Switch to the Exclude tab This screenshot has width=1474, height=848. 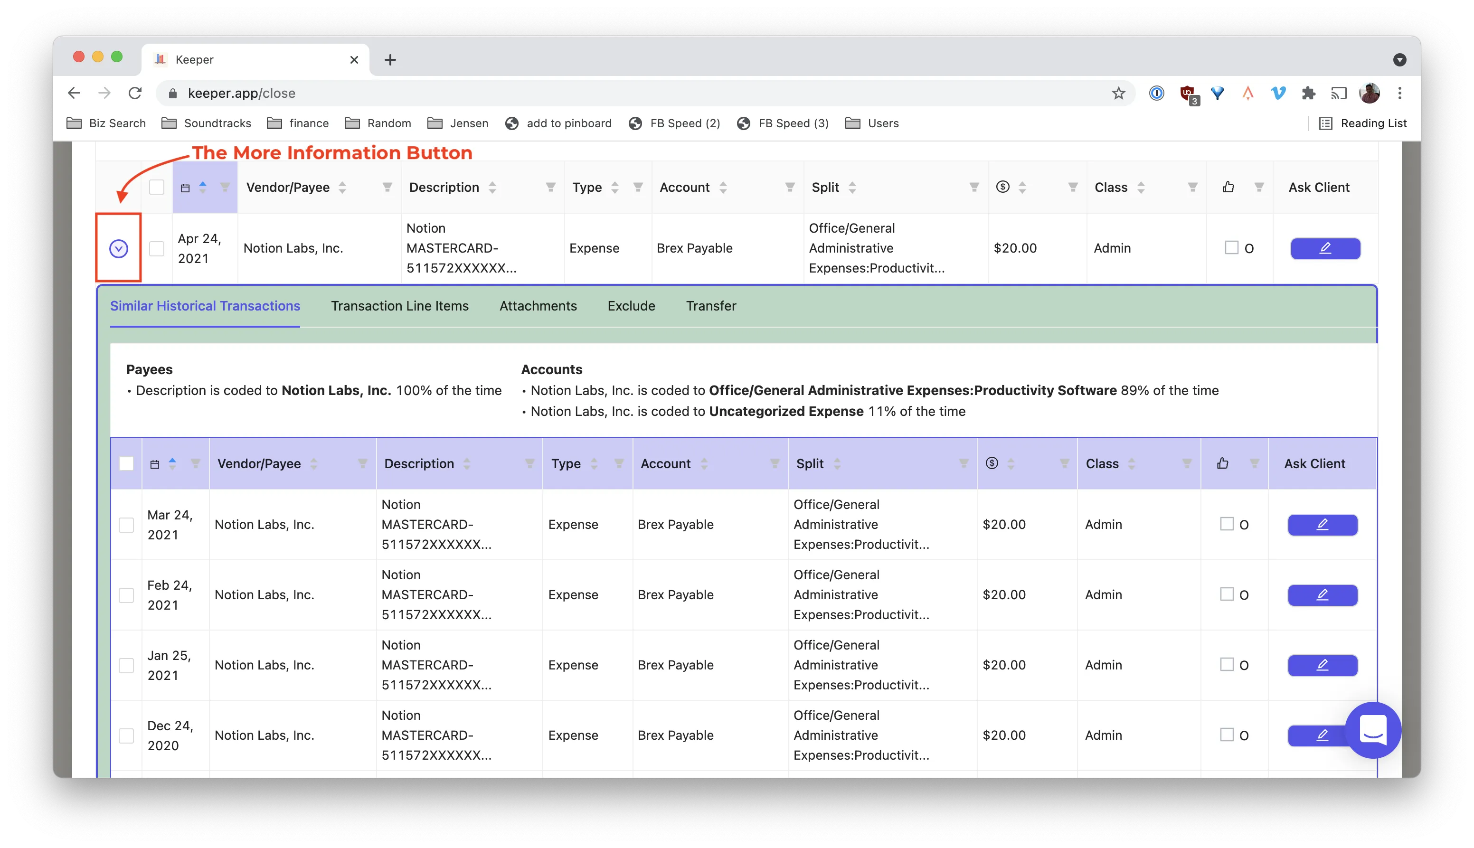pyautogui.click(x=631, y=306)
